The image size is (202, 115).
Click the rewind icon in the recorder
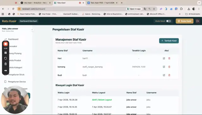(x=6, y=70)
